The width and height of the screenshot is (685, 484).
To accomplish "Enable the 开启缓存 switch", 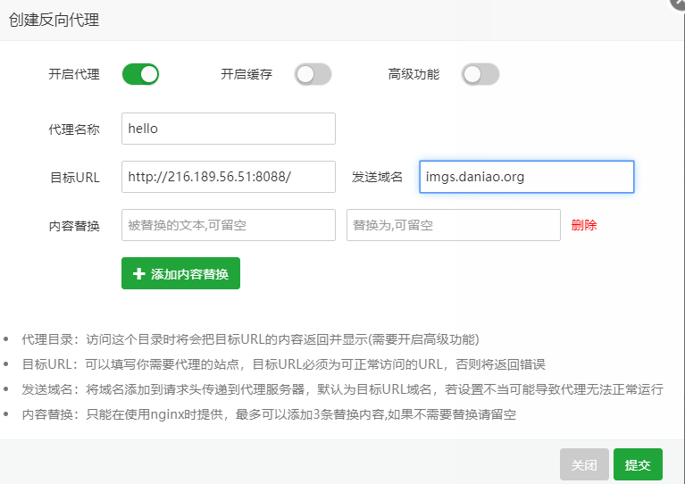I will point(313,74).
